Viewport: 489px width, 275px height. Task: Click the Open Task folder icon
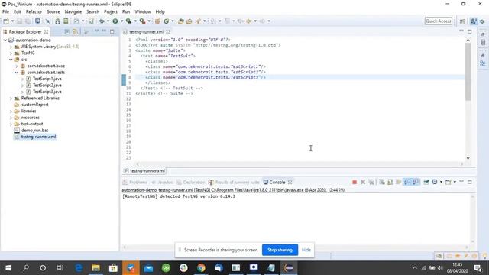pyautogui.click(x=189, y=21)
